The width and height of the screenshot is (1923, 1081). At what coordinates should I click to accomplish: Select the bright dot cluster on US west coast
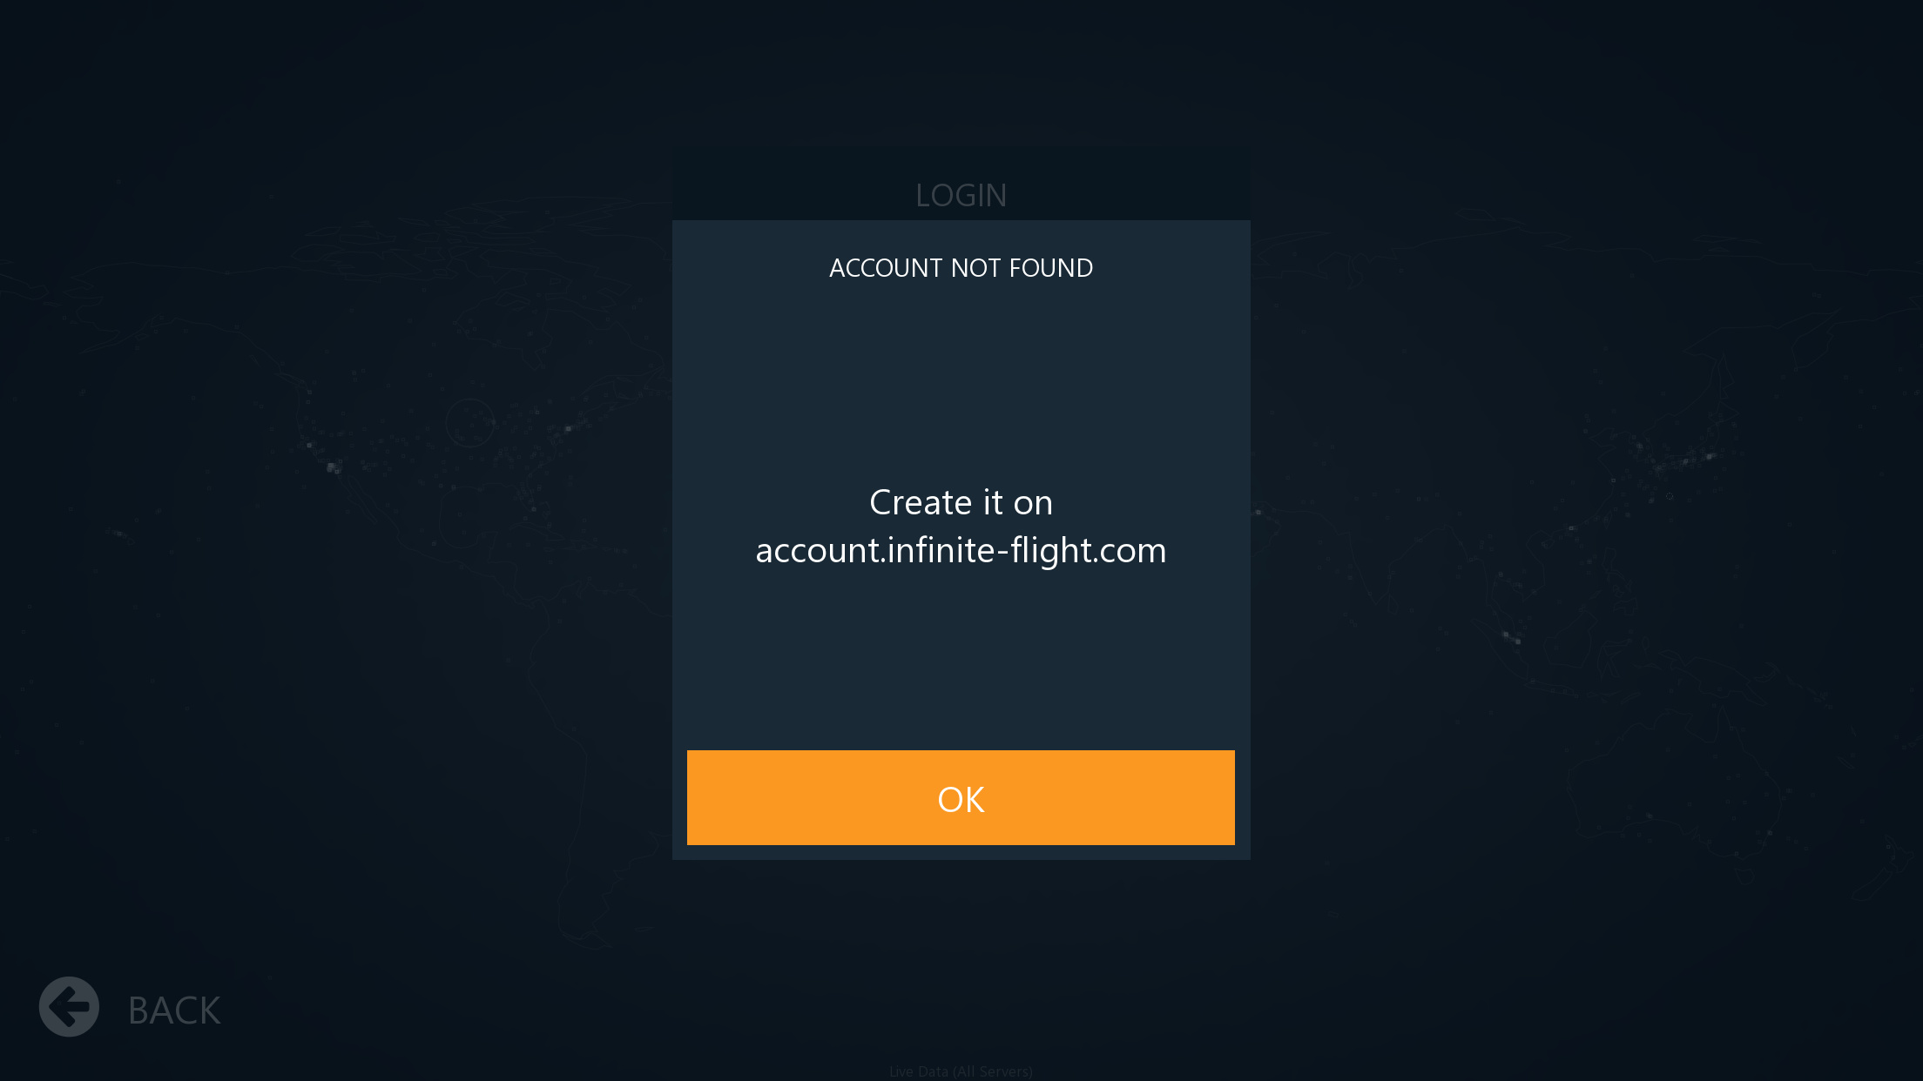[333, 467]
